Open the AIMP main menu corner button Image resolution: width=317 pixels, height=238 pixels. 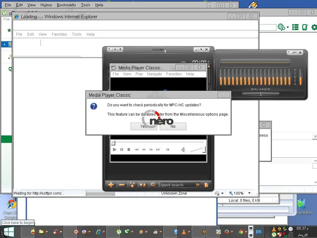[x=109, y=49]
